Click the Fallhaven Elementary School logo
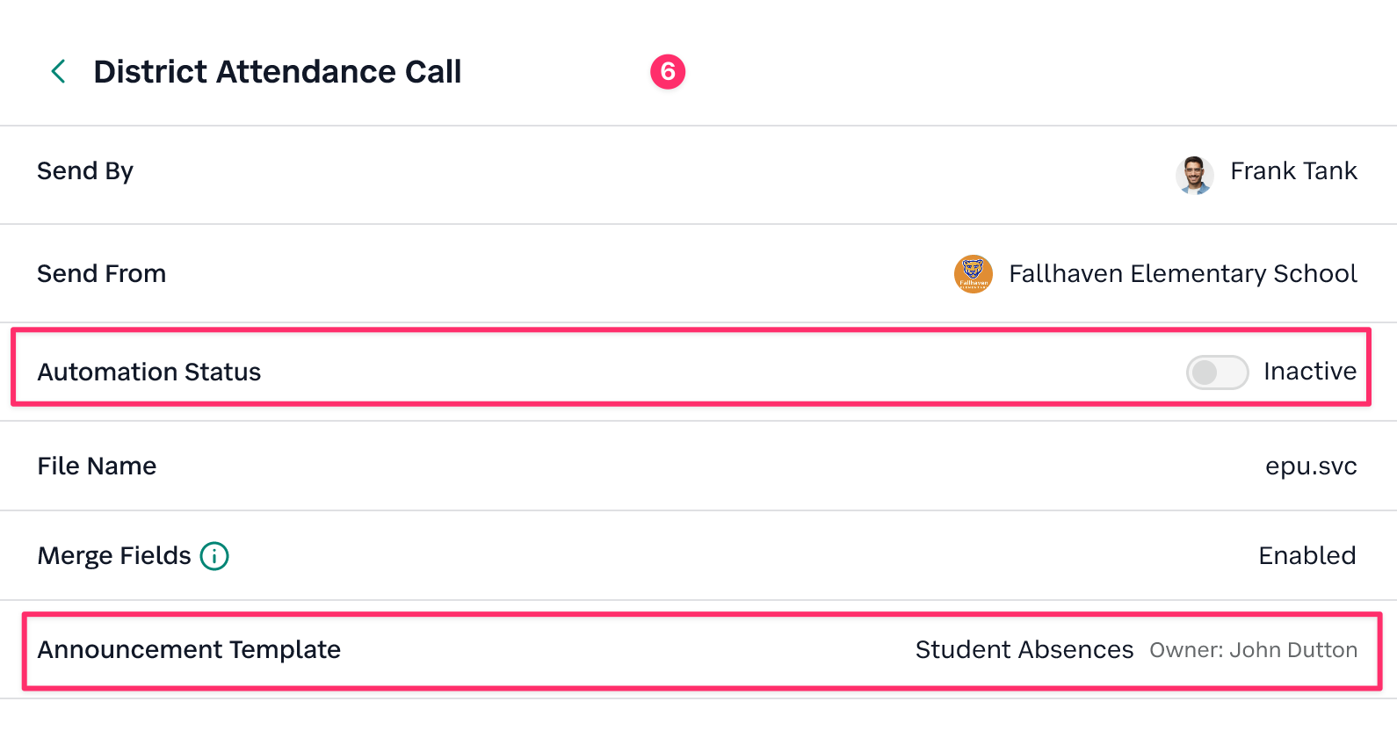This screenshot has height=745, width=1397. pyautogui.click(x=974, y=274)
